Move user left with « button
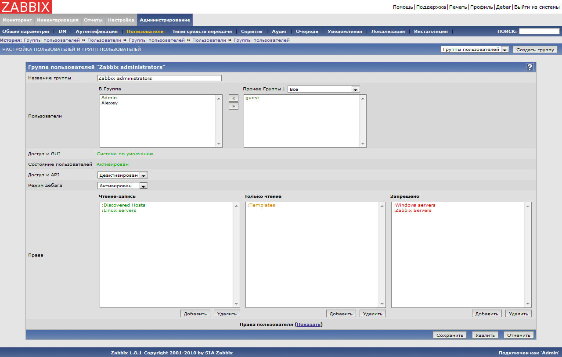Image resolution: width=562 pixels, height=357 pixels. [x=234, y=98]
